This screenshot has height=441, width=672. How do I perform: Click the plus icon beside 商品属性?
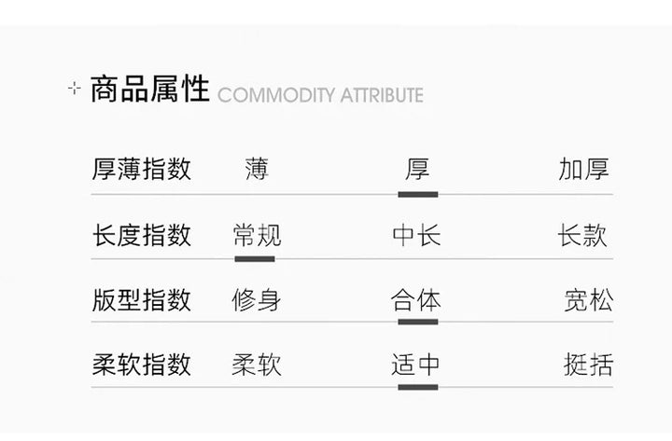(x=76, y=91)
